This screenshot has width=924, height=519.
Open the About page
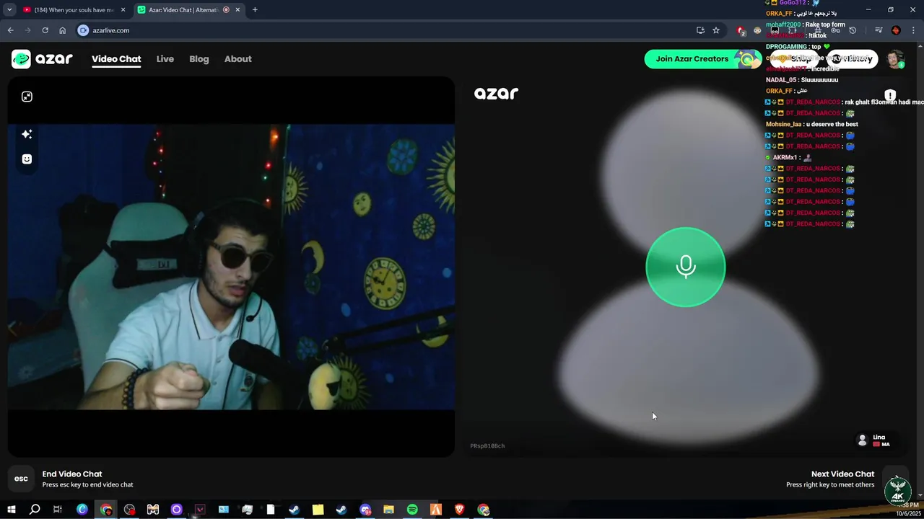(x=237, y=59)
